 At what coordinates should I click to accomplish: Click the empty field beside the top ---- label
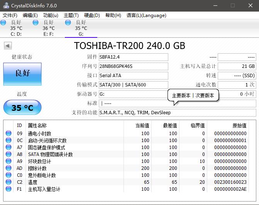[237, 57]
